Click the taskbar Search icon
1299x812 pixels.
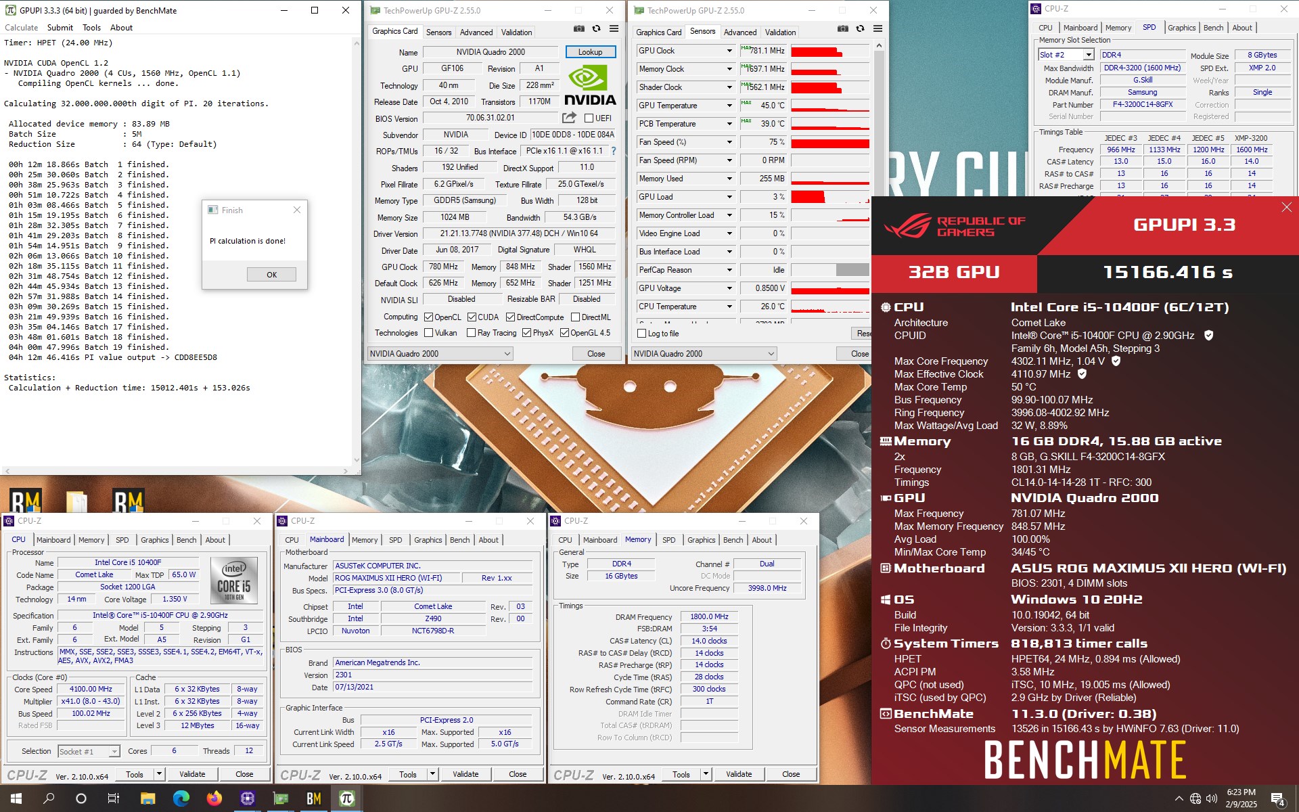click(x=49, y=798)
